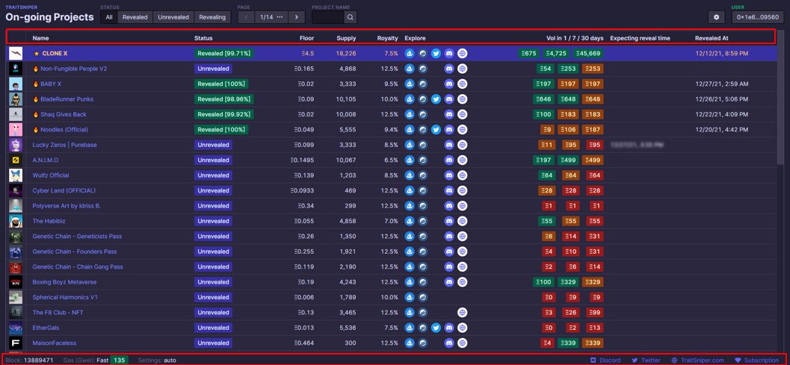Viewport: 790px width, 365px height.
Task: Click the Settings: auto status entry
Action: (x=157, y=361)
